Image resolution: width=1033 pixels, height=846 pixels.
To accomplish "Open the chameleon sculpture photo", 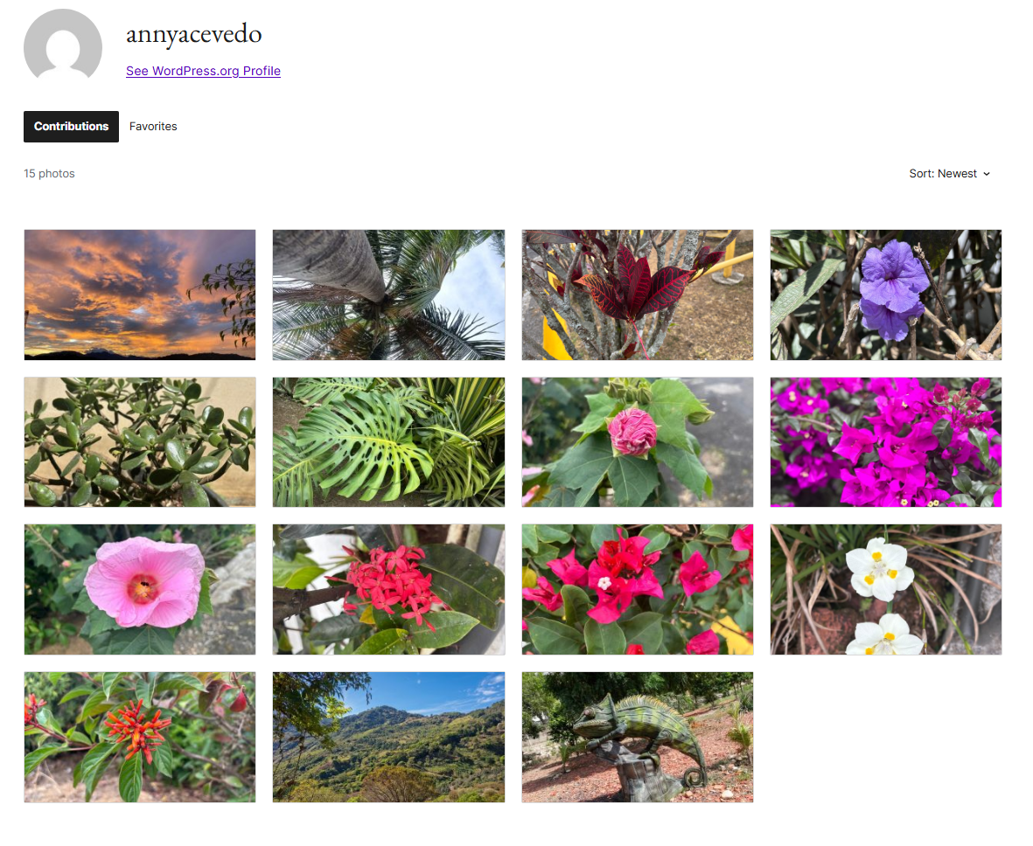I will [x=637, y=737].
